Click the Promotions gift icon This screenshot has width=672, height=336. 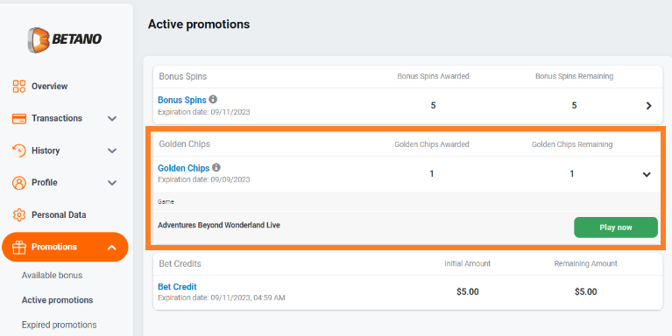tap(19, 247)
